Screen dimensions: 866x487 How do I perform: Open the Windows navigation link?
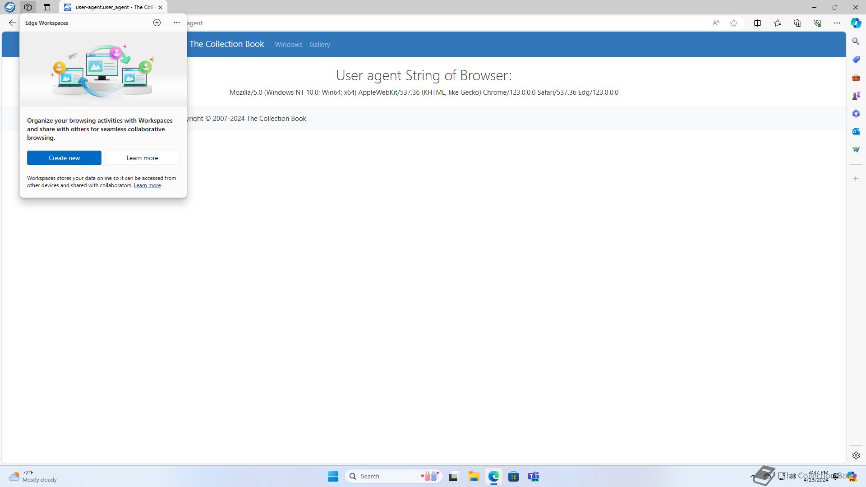tap(288, 45)
